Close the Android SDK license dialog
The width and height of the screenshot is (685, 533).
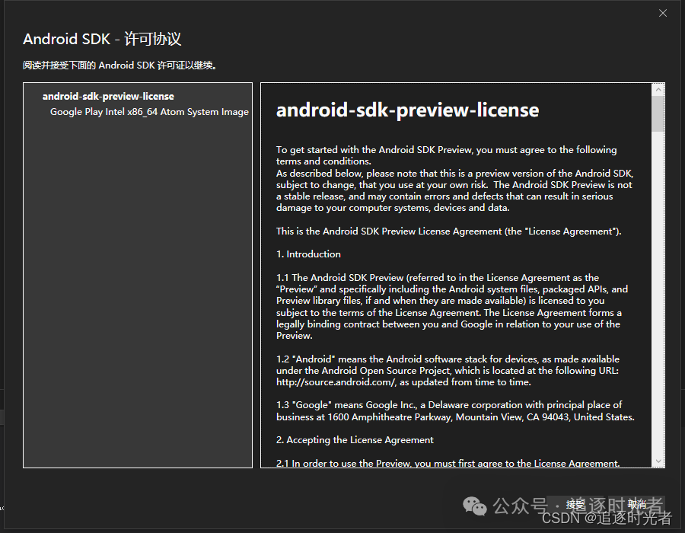tap(663, 13)
